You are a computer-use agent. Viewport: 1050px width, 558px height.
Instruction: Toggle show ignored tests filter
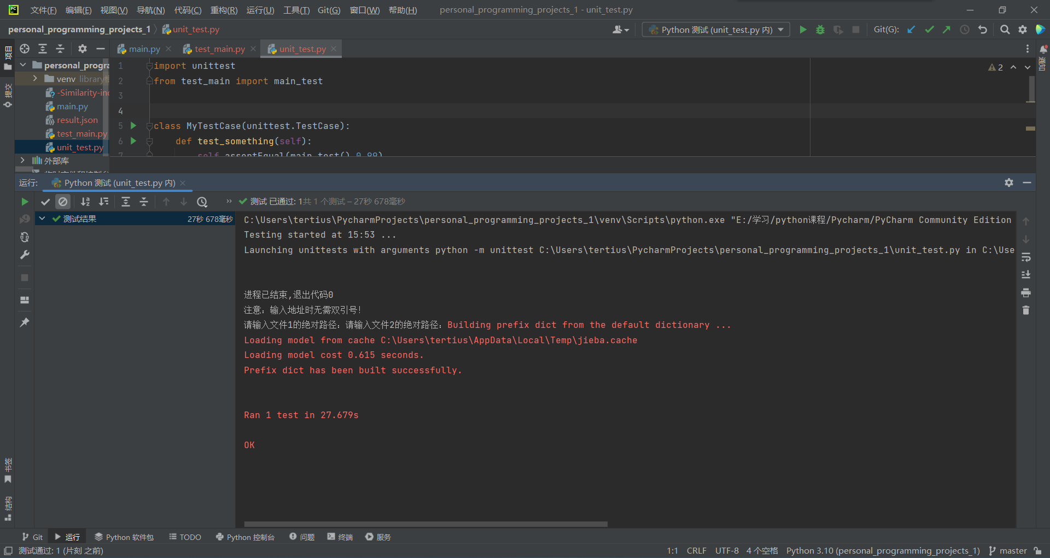[x=63, y=202]
